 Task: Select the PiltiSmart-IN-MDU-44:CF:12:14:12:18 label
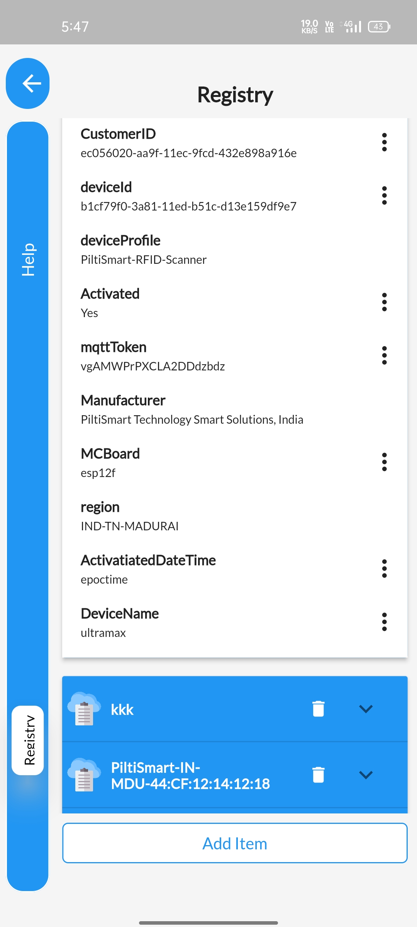pos(190,776)
